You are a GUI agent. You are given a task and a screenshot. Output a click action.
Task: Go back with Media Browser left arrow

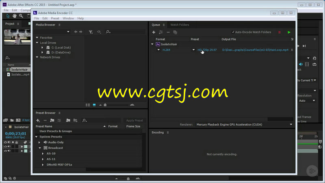pyautogui.click(x=76, y=32)
